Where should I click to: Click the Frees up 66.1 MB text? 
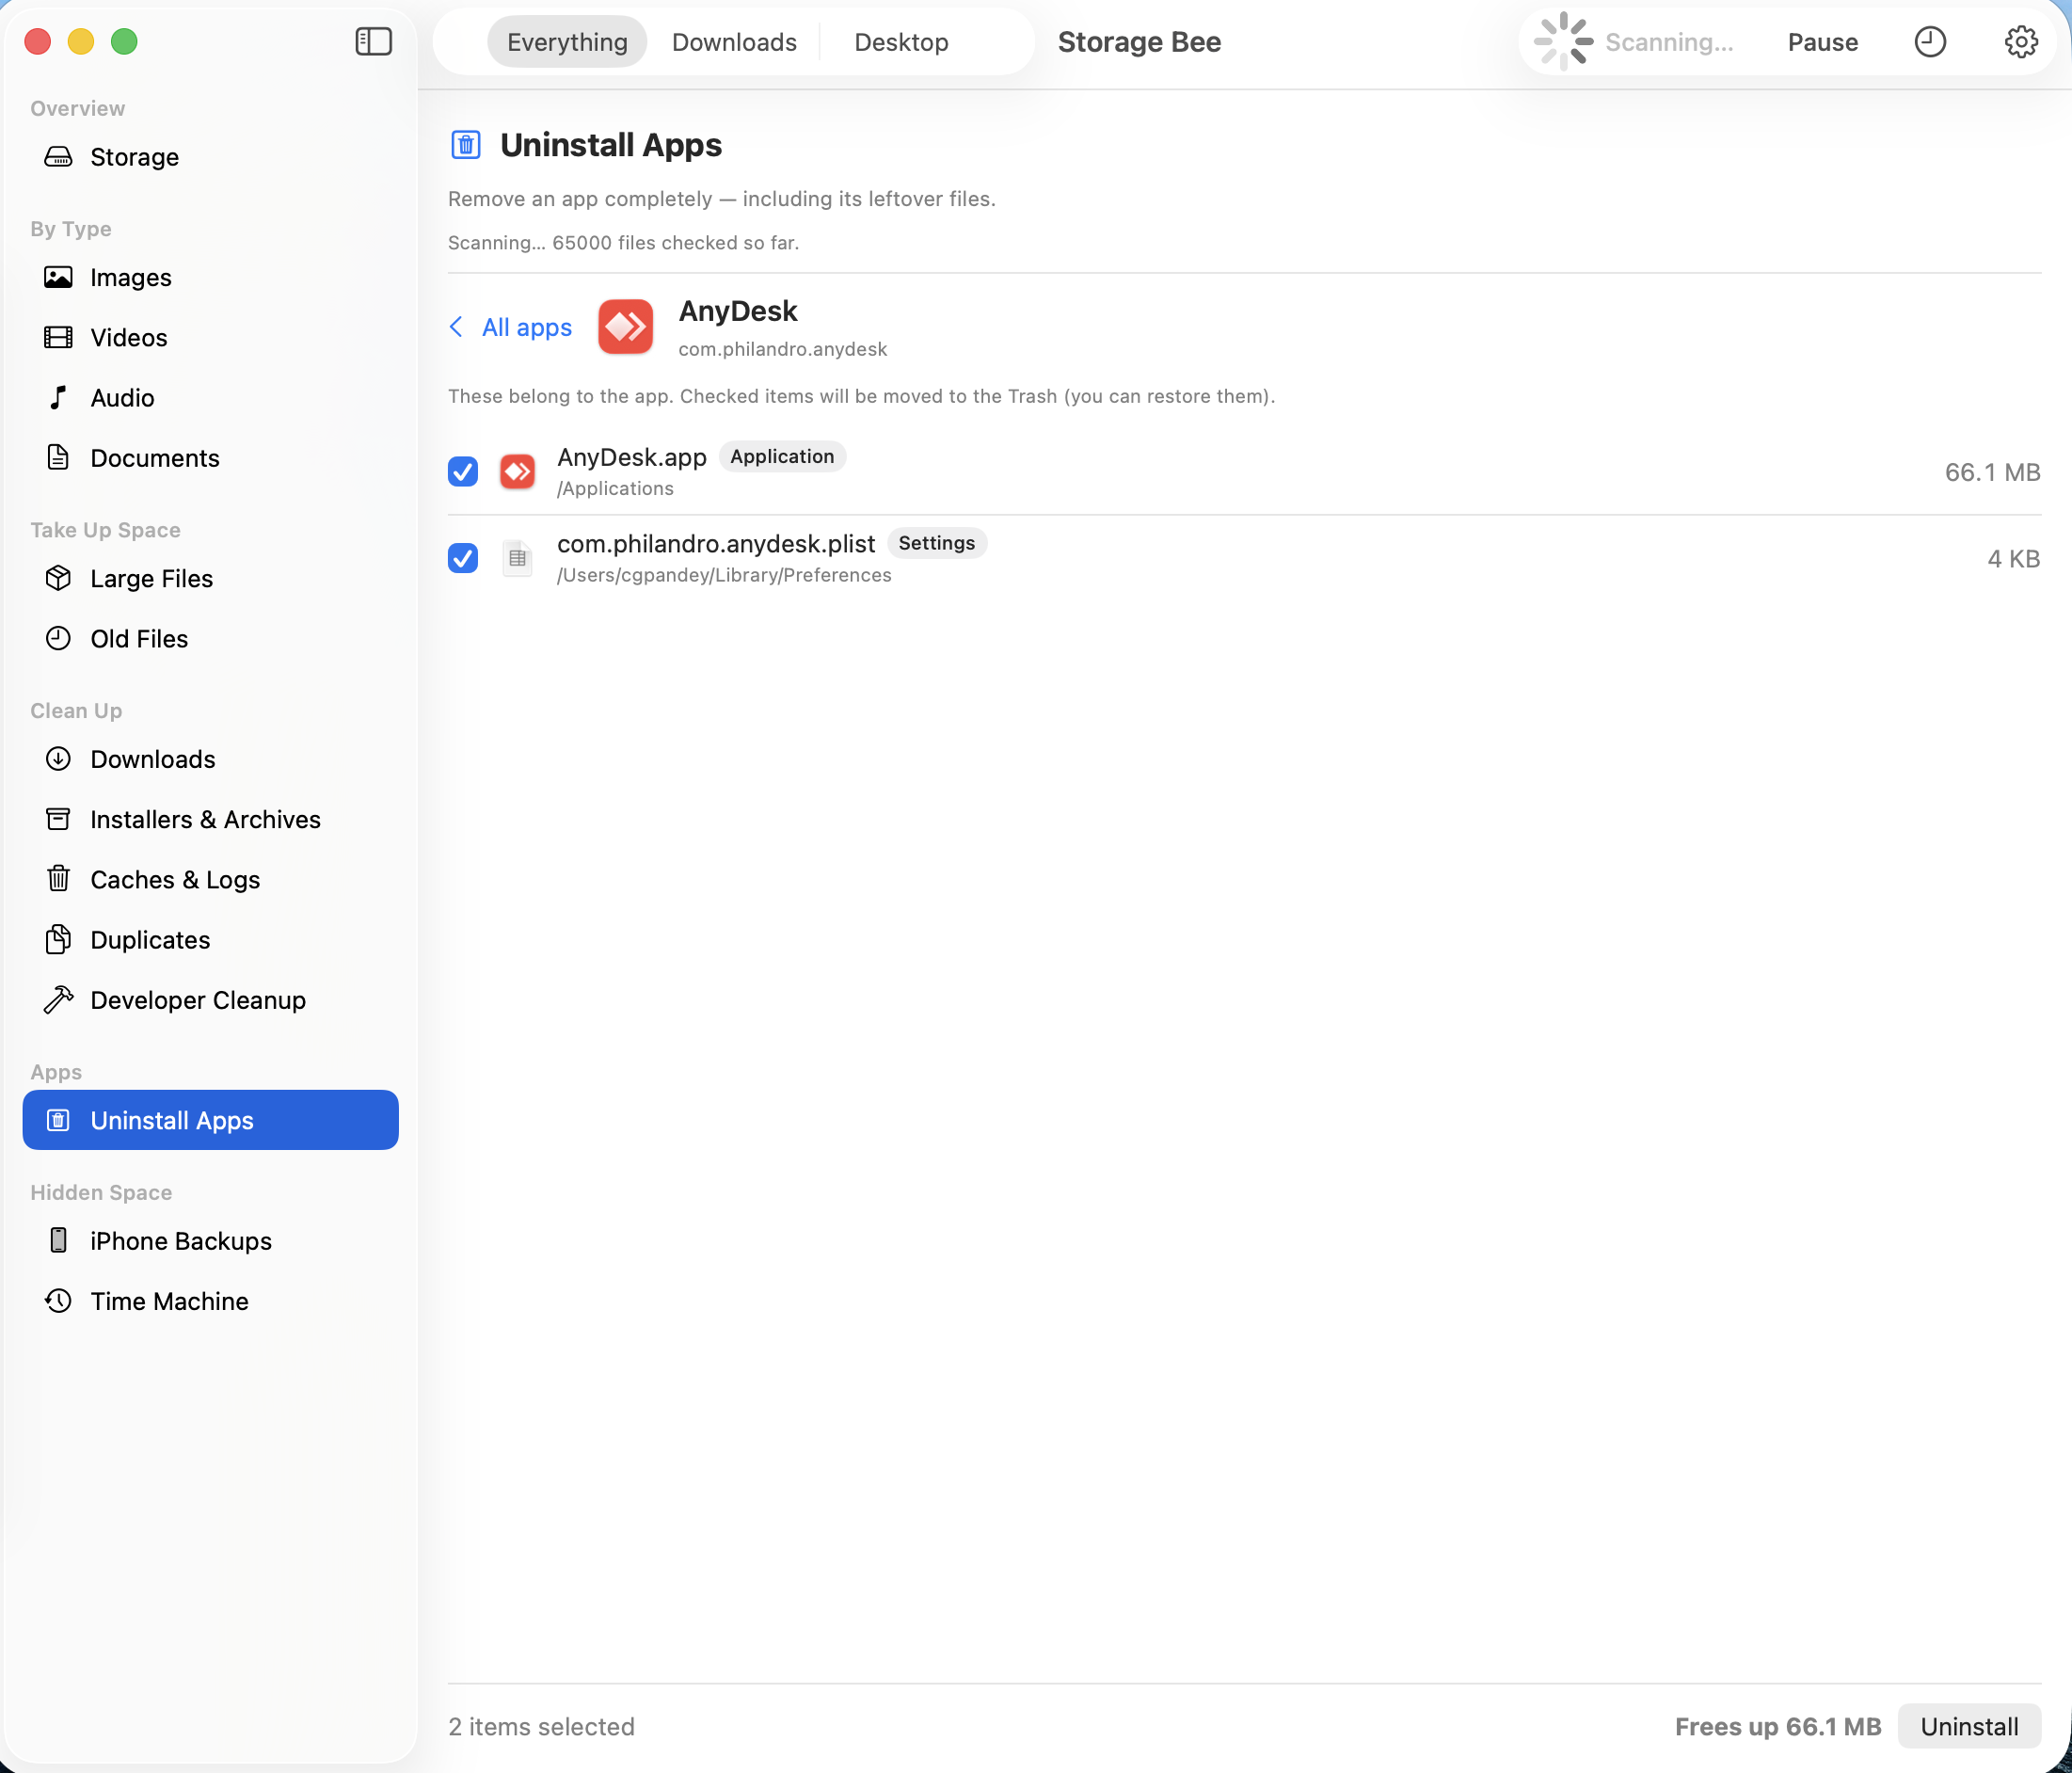tap(1778, 1726)
